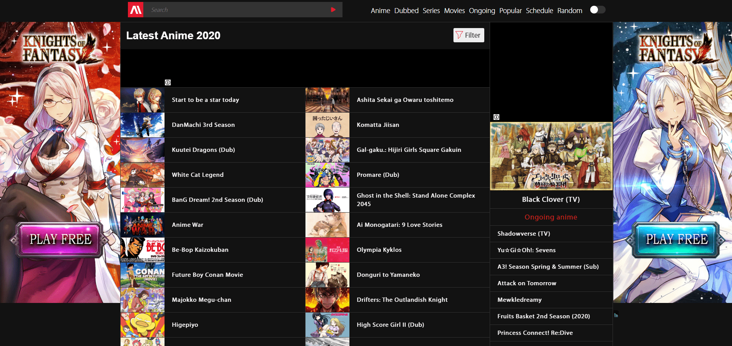The height and width of the screenshot is (346, 732).
Task: Click small ad icon below blue-dress banner
Action: [x=616, y=315]
